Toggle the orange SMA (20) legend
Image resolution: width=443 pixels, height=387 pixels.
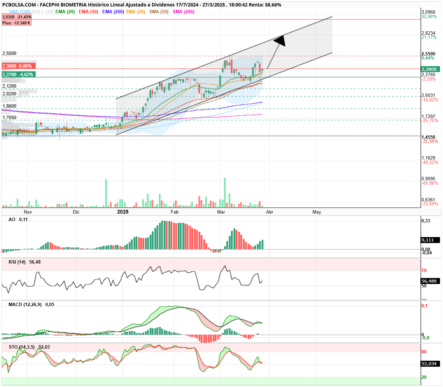[x=136, y=12]
